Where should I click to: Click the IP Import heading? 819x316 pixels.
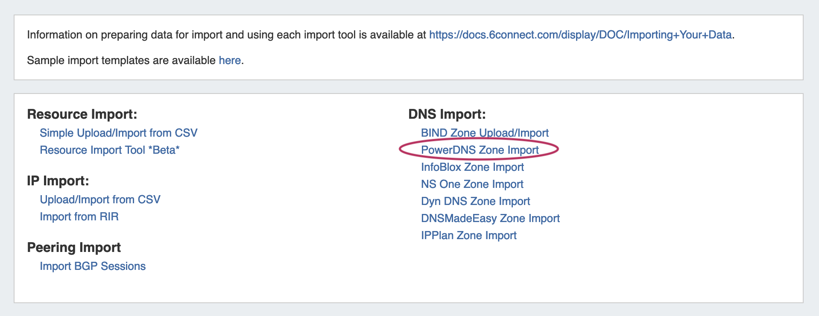pos(58,181)
